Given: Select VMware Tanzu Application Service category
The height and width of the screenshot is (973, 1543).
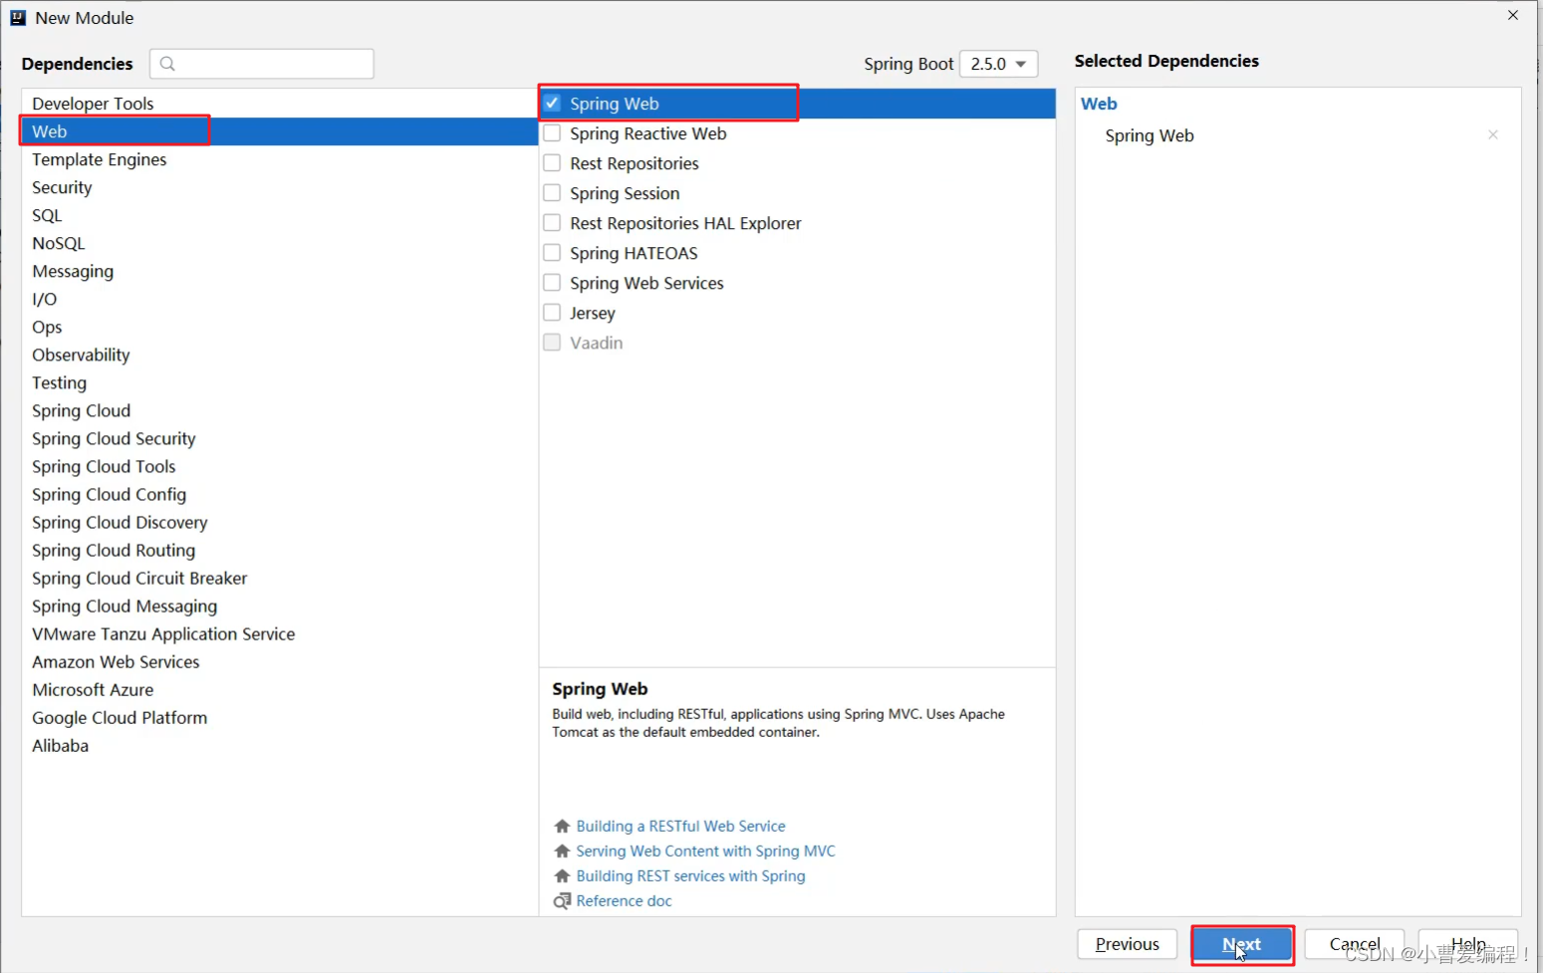Looking at the screenshot, I should 280,633.
